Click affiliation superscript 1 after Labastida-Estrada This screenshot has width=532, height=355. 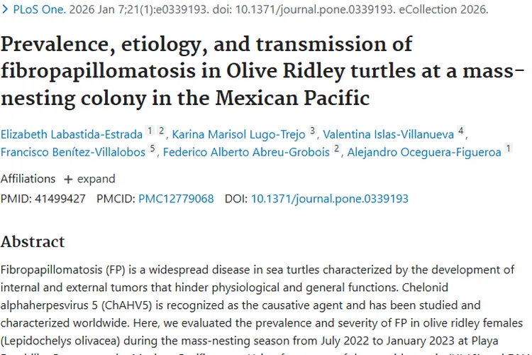click(x=149, y=131)
